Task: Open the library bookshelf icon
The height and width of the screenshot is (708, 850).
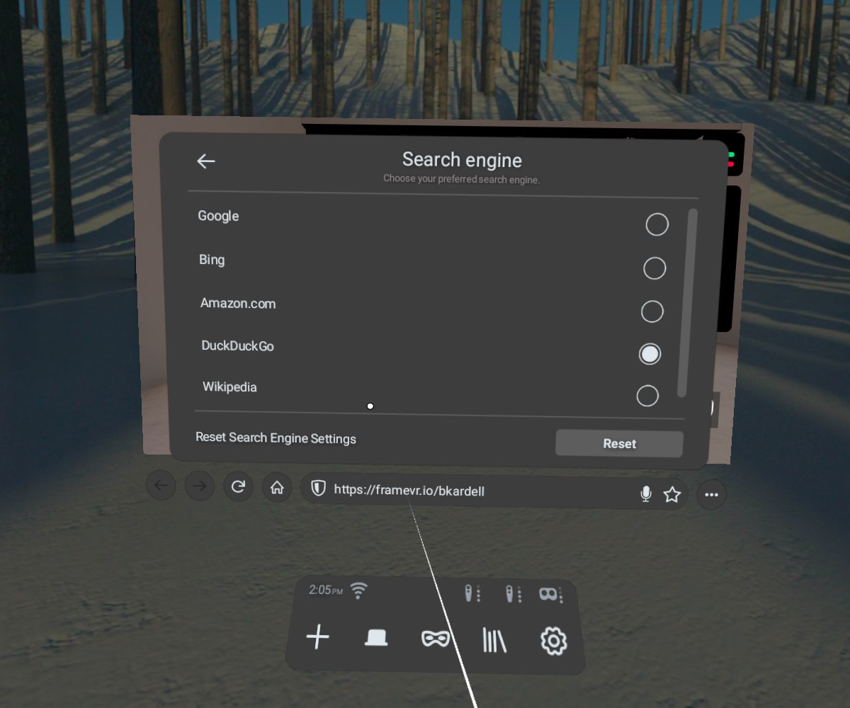Action: [x=494, y=641]
